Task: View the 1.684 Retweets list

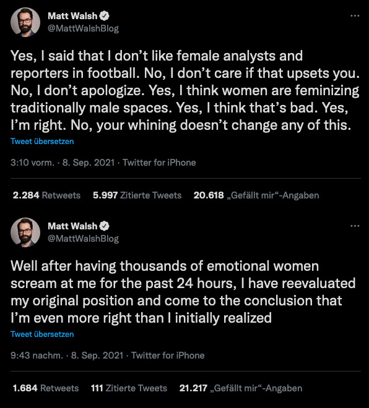Action: [46, 388]
